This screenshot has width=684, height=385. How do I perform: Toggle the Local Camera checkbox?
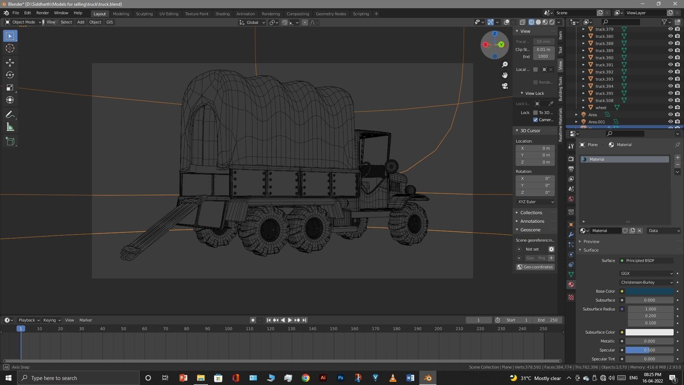coord(535,70)
